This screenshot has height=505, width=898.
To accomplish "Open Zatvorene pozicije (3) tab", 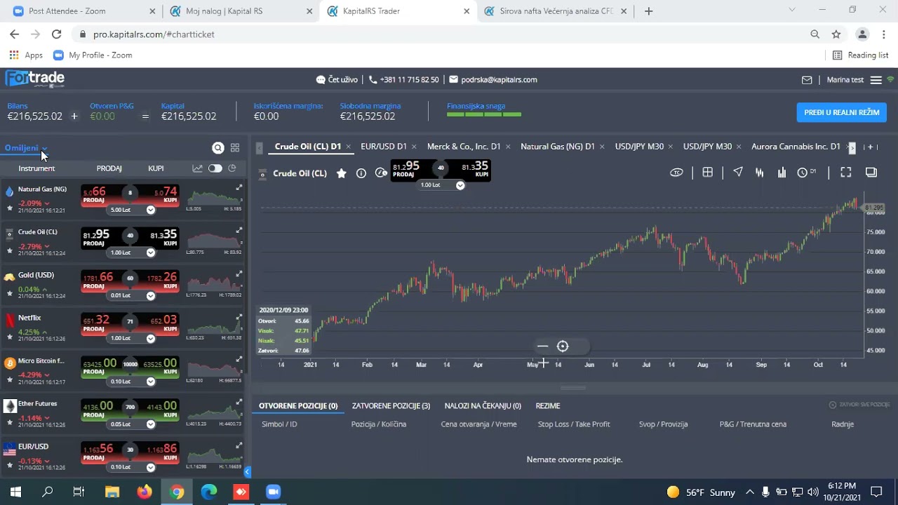I will click(391, 405).
